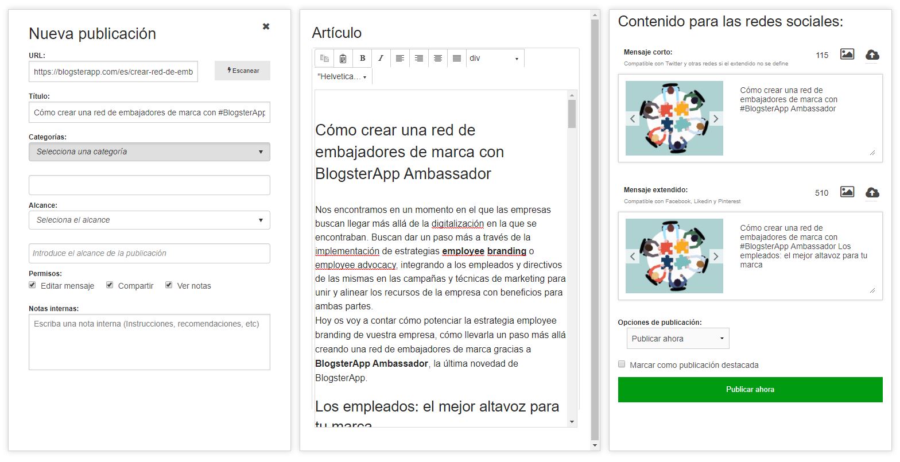Click the green Publicar ahora button
The image size is (900, 462).
750,390
